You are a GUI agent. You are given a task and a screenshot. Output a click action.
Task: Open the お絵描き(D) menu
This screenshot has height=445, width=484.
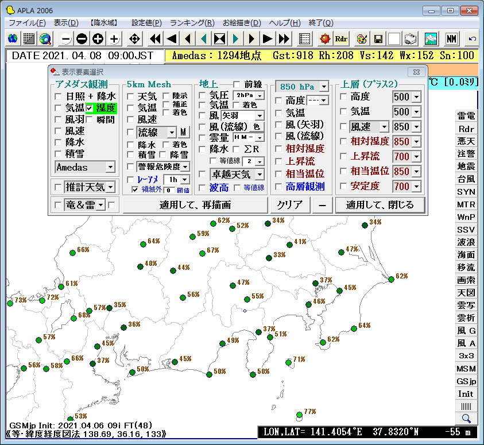tap(242, 23)
